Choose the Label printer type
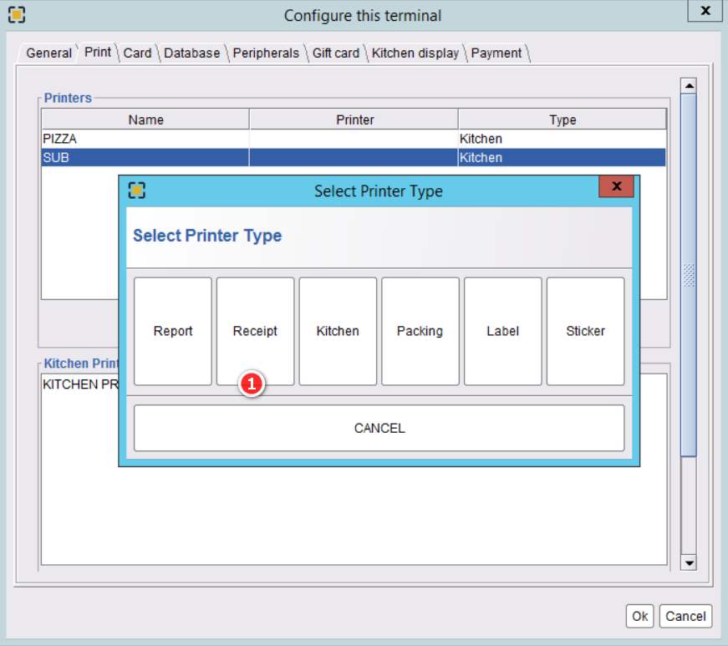 click(x=503, y=331)
